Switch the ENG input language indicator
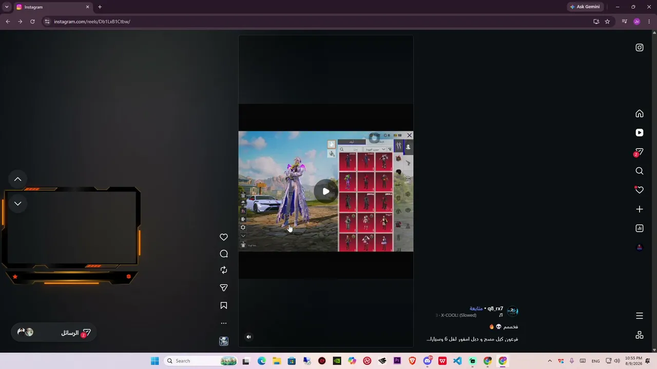Screen dimensions: 657x369 click(x=595, y=361)
